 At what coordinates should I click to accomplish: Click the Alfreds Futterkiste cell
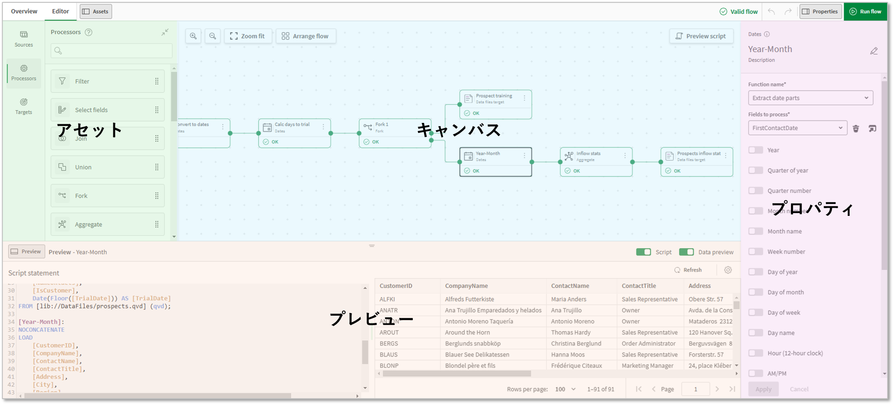(x=469, y=299)
